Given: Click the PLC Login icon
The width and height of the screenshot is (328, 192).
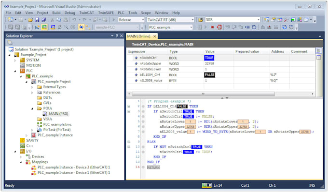Looking at the screenshot, I should coord(199,27).
